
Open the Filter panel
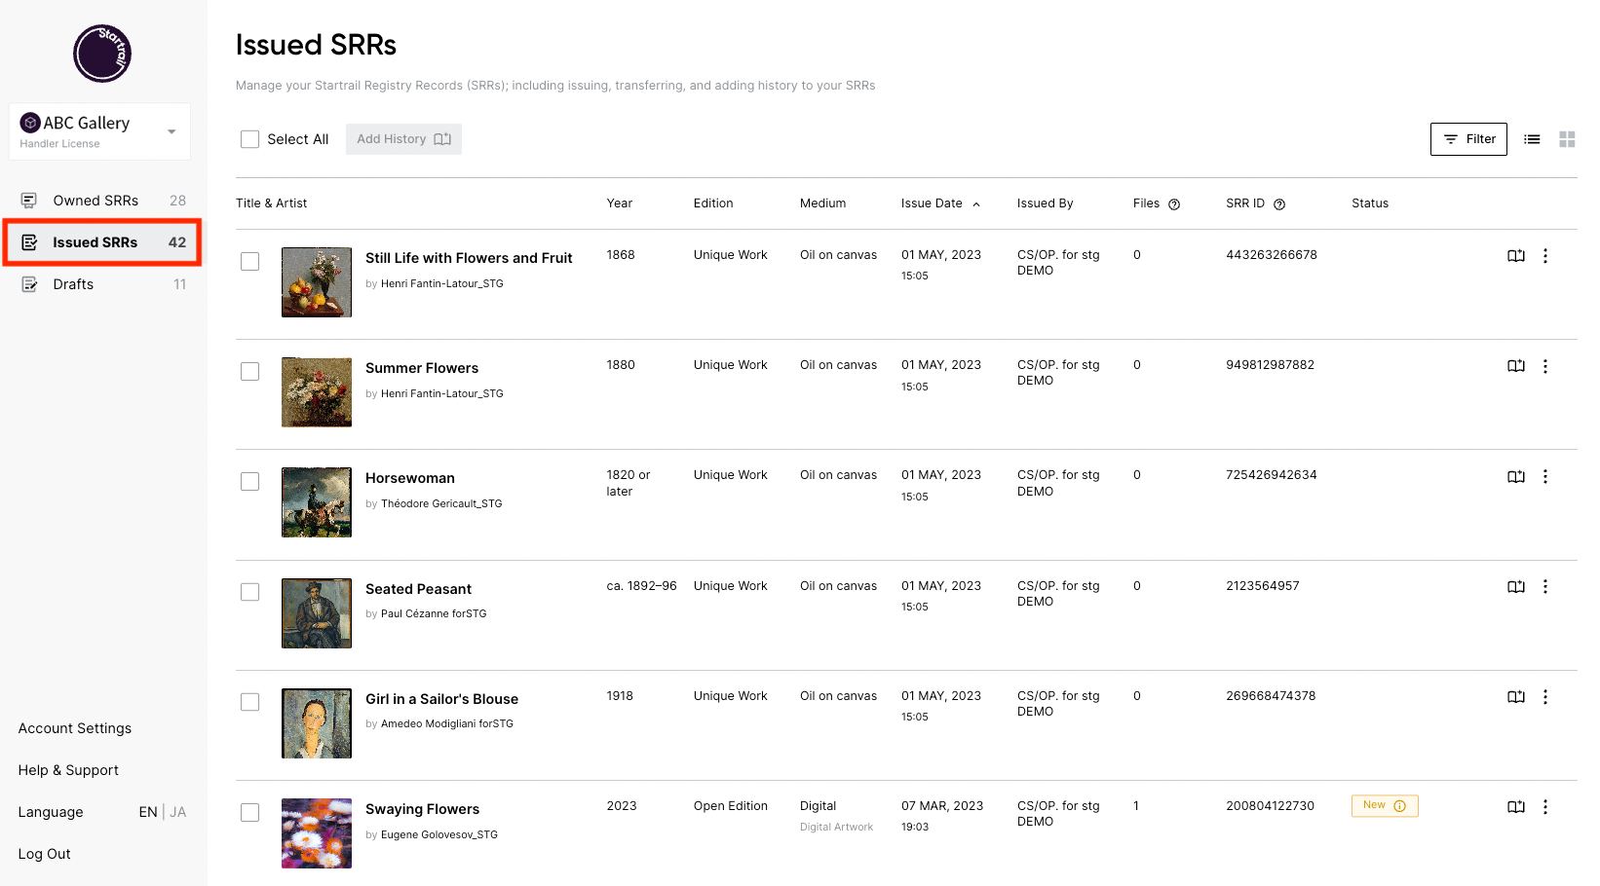coord(1468,139)
